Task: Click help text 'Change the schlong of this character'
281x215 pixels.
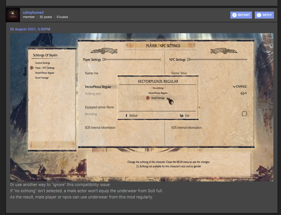Action: pos(168,162)
